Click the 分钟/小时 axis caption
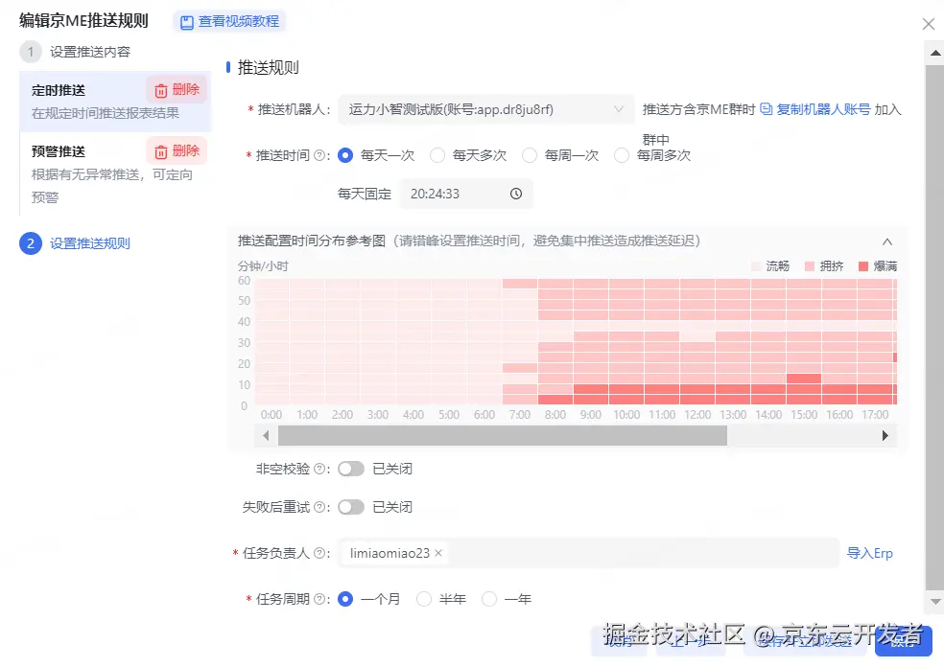The image size is (944, 667). tap(263, 266)
